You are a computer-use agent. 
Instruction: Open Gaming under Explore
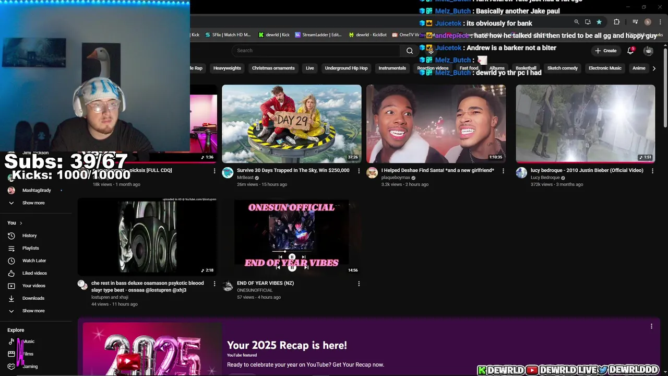coord(30,367)
